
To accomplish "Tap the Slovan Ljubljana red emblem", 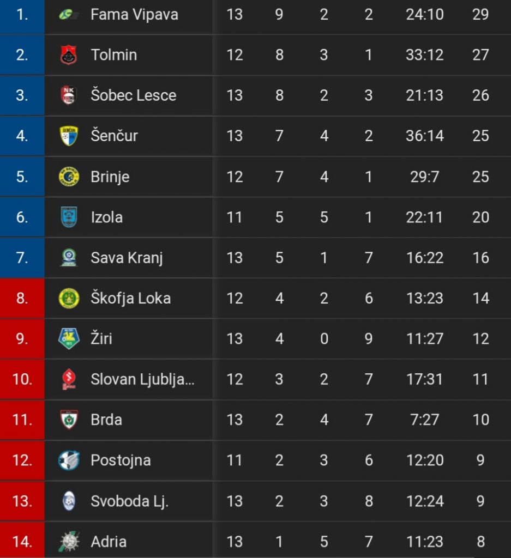I will (69, 379).
